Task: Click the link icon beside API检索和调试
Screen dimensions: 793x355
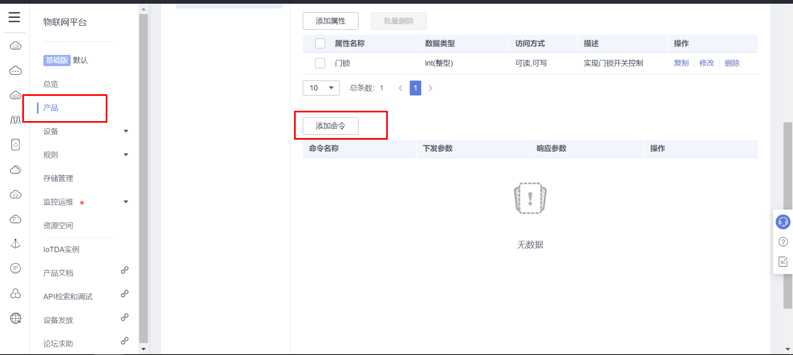Action: 124,294
